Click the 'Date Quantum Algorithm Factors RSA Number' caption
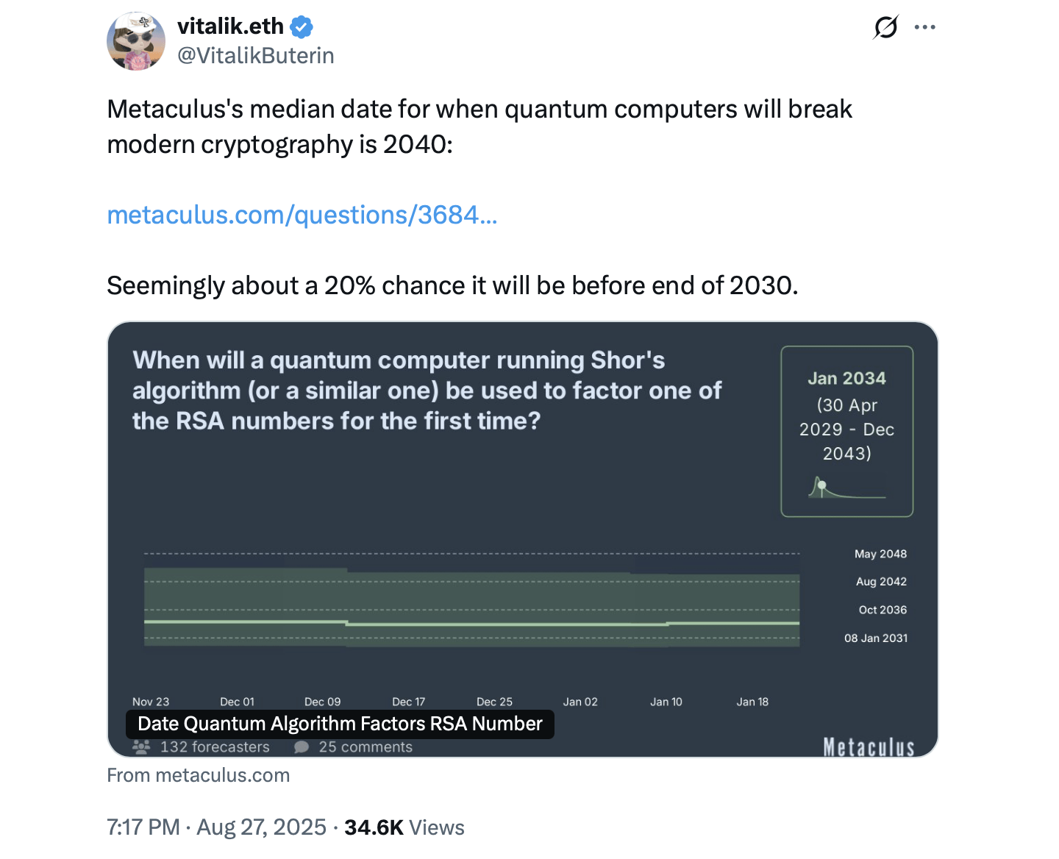The image size is (1059, 859). 340,724
